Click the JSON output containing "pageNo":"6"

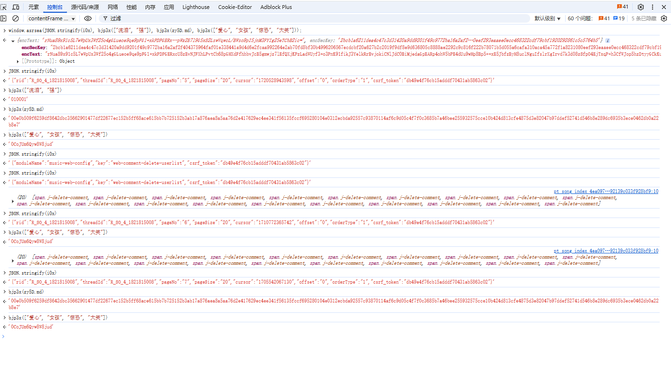251,222
